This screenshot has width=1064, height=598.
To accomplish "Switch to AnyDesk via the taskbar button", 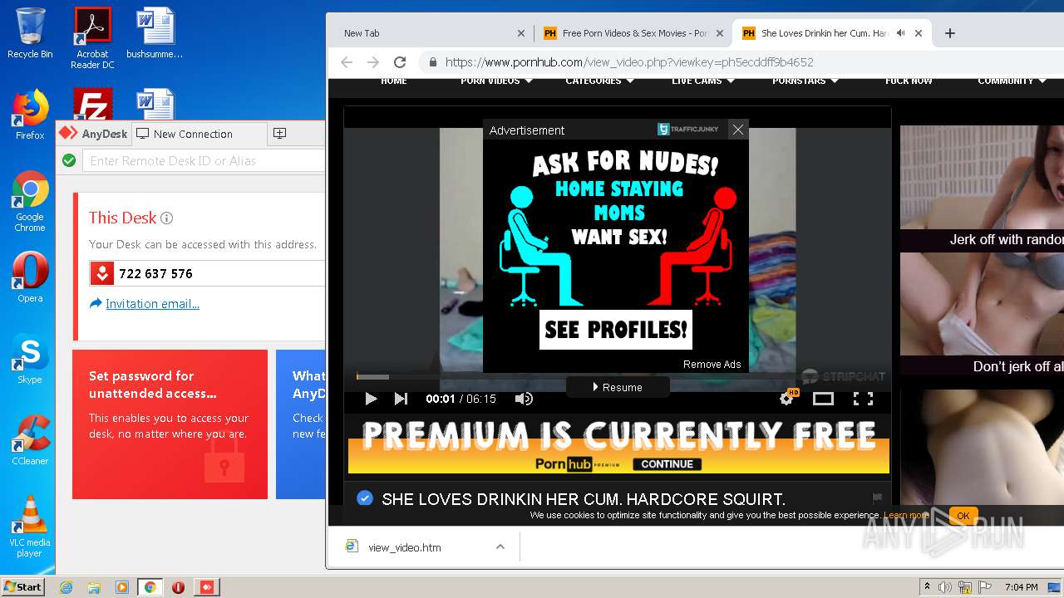I will tap(206, 587).
